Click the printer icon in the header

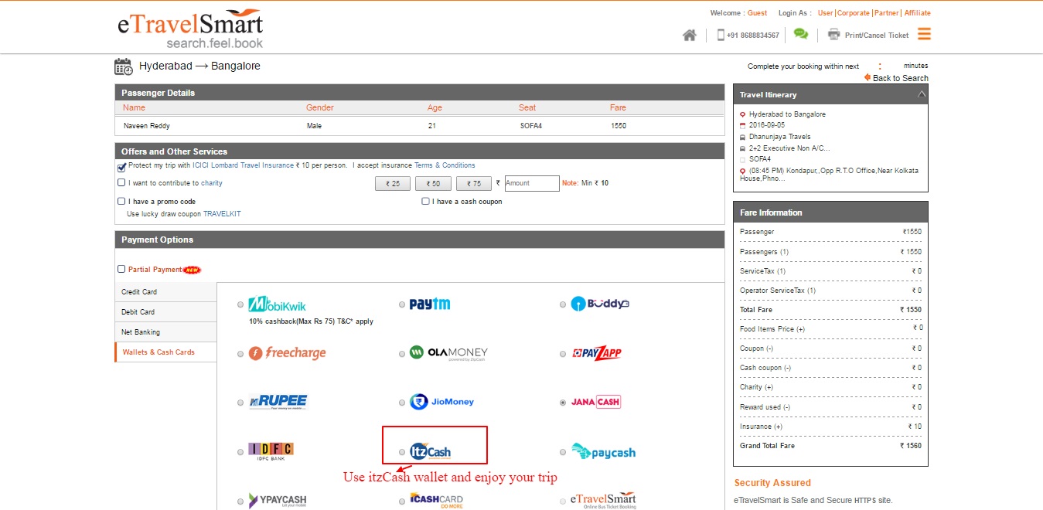click(x=833, y=34)
